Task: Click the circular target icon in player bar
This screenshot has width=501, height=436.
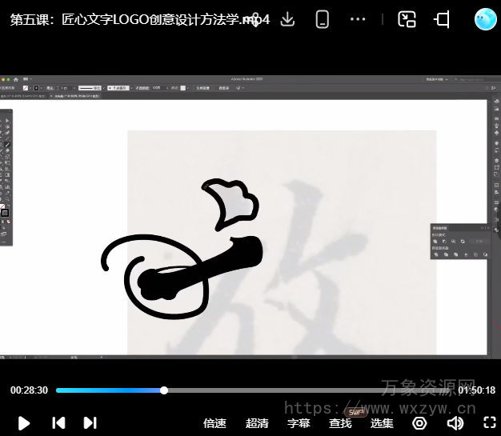Action: pos(419,422)
